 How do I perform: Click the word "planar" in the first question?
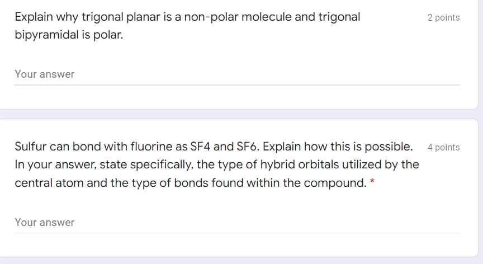(143, 17)
